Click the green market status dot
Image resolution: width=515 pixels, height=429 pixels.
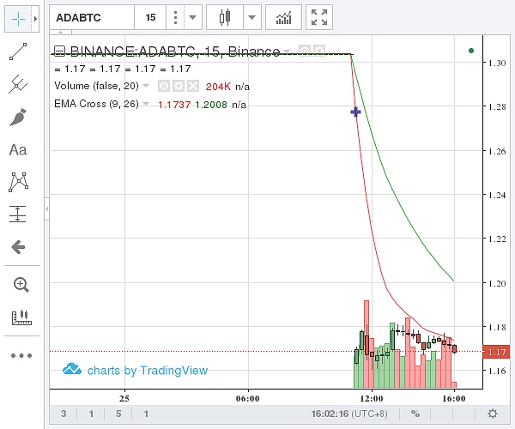click(x=471, y=51)
